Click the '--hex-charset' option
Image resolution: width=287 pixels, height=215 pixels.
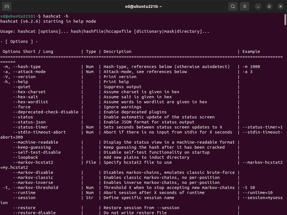[x=29, y=92]
